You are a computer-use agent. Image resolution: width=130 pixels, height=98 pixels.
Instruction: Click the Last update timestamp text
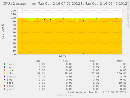point(97,92)
